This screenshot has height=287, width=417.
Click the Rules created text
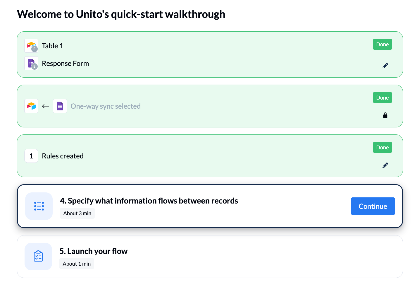[63, 156]
